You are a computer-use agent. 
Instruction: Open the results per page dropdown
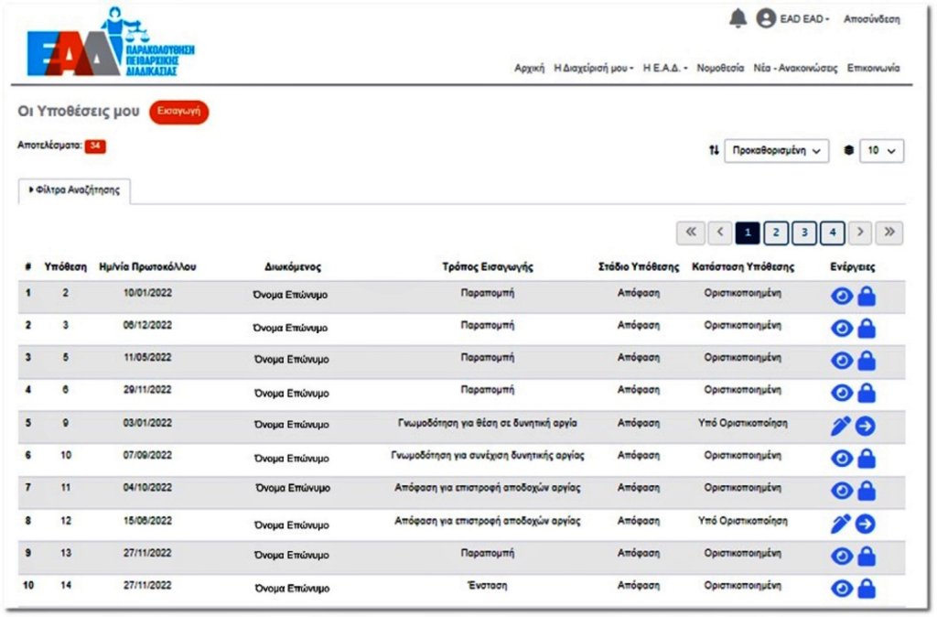click(881, 151)
